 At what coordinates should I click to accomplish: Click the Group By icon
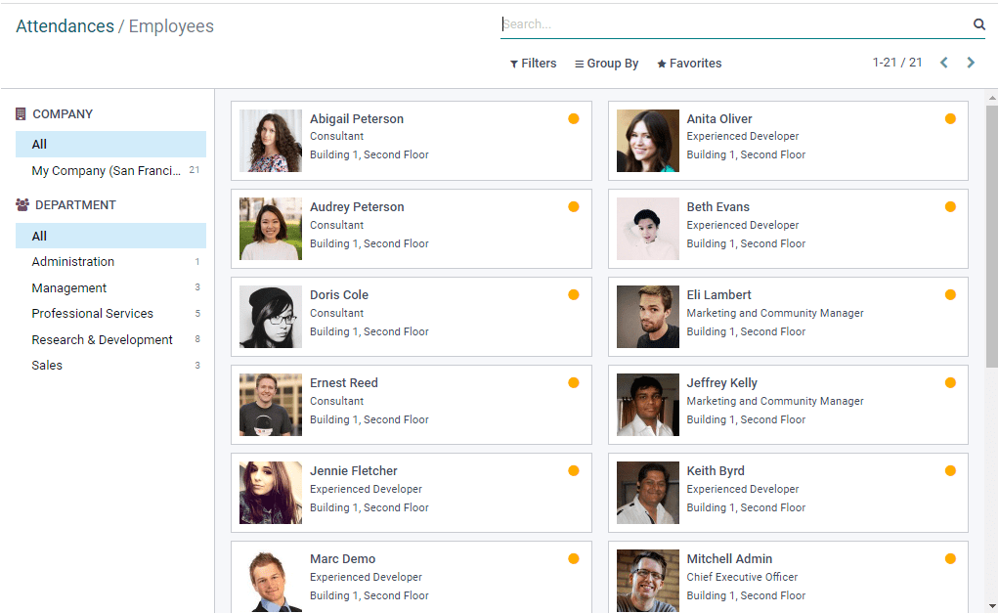point(579,63)
